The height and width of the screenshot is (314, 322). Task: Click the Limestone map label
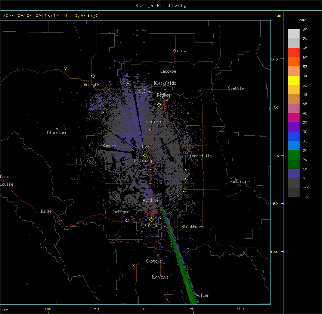coord(57,133)
